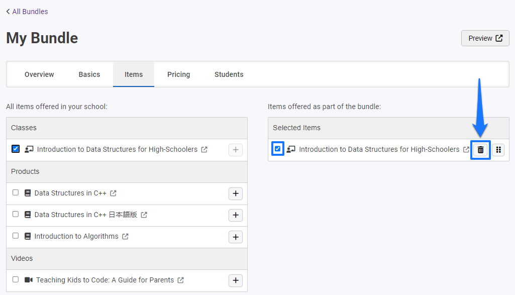The width and height of the screenshot is (515, 295).
Task: Open external link for Data Structures in C++ 日本語版
Action: 144,215
